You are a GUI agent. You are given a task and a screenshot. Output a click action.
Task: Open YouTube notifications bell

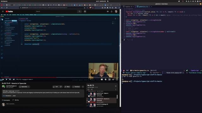(x=111, y=11)
